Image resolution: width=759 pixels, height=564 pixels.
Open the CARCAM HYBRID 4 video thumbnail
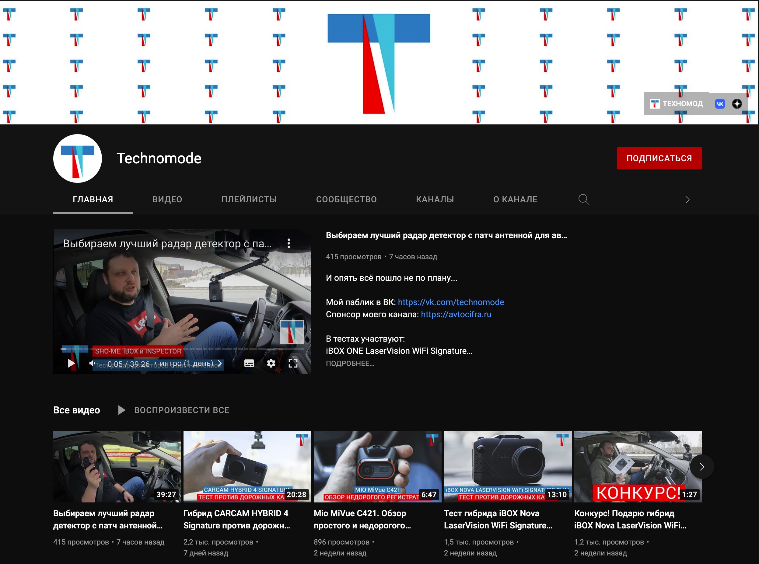(x=247, y=466)
